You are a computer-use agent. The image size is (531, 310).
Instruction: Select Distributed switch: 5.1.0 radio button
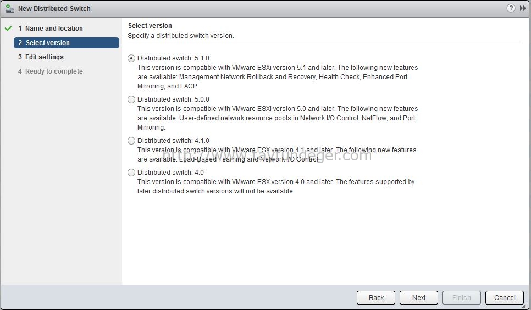click(131, 58)
